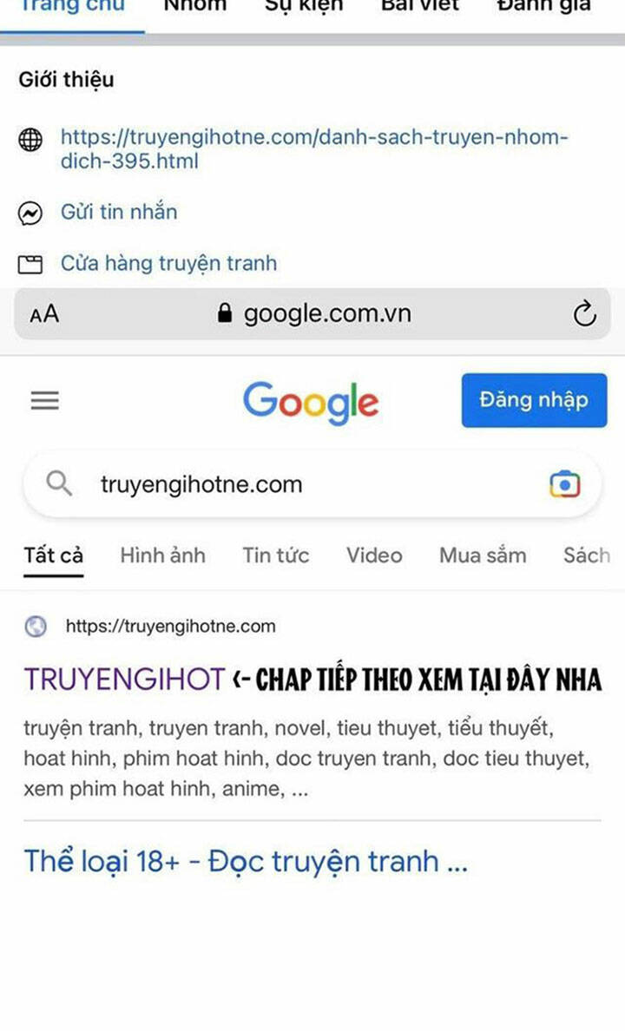
Task: Click the Đăng nhập button
Action: [x=534, y=400]
